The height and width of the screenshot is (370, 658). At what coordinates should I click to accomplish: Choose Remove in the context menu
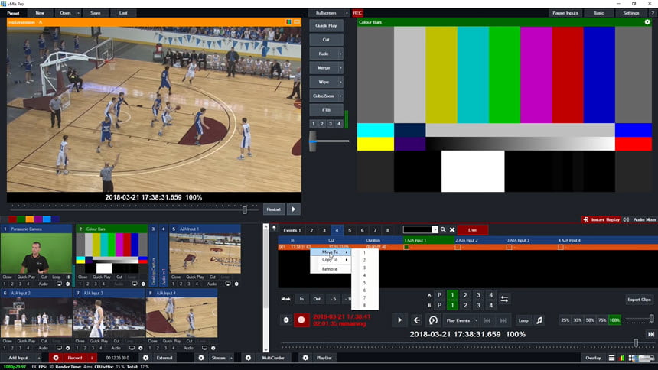[x=330, y=269]
